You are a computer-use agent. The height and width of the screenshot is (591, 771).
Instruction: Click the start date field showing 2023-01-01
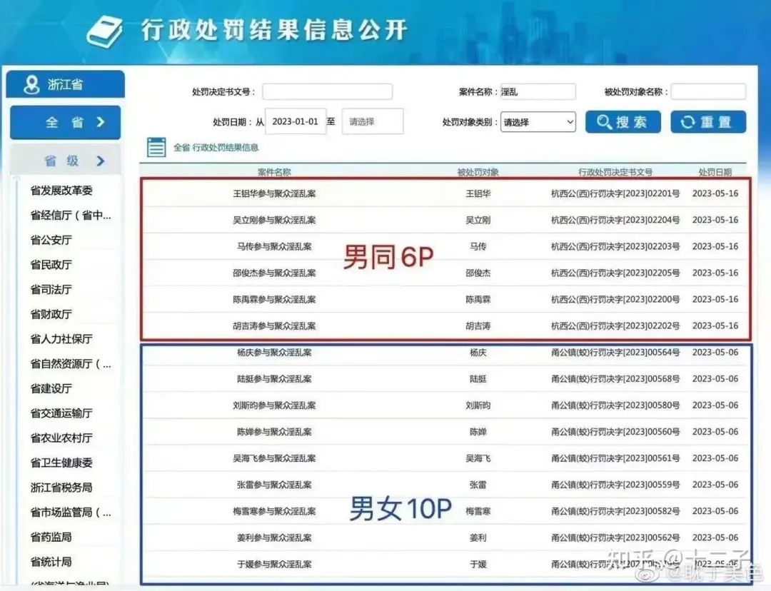pyautogui.click(x=295, y=121)
